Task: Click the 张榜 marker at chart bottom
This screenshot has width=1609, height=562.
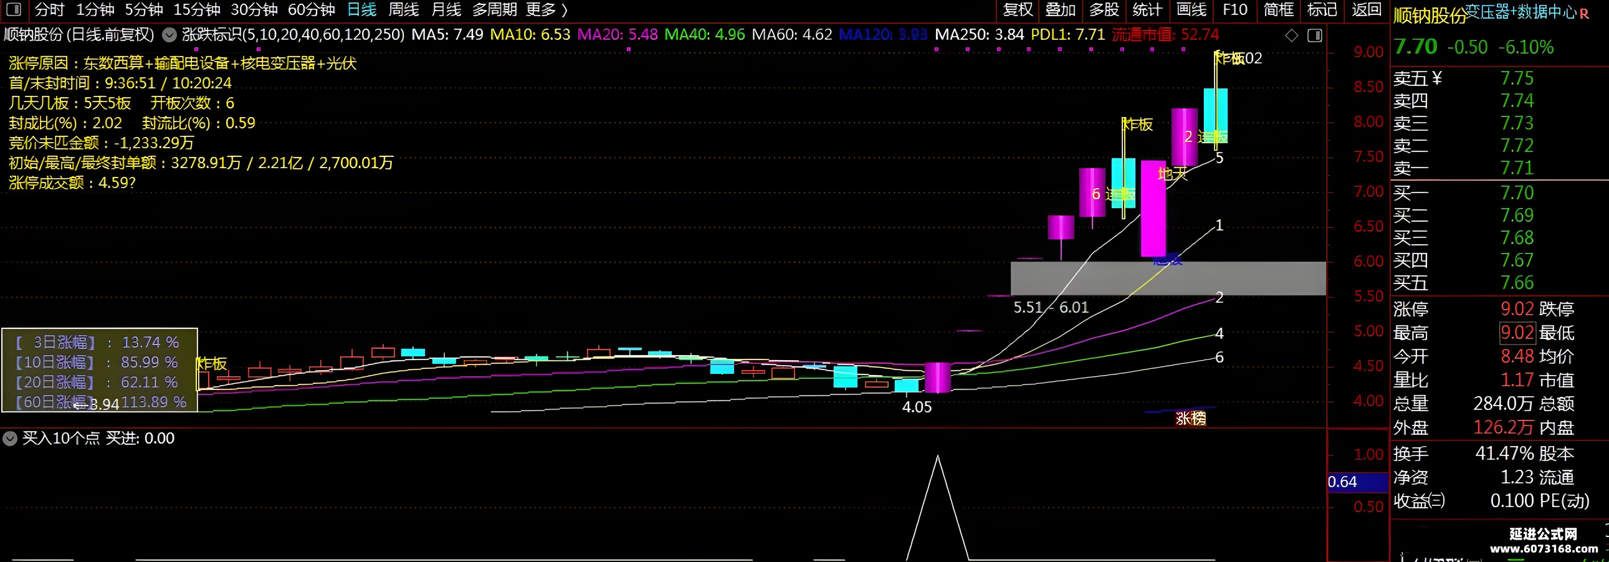Action: 1190,418
